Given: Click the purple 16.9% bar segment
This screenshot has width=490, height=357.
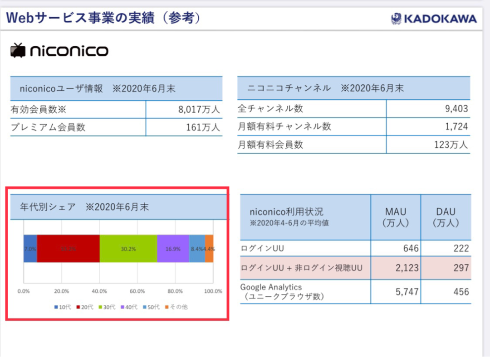Looking at the screenshot, I should click(173, 249).
